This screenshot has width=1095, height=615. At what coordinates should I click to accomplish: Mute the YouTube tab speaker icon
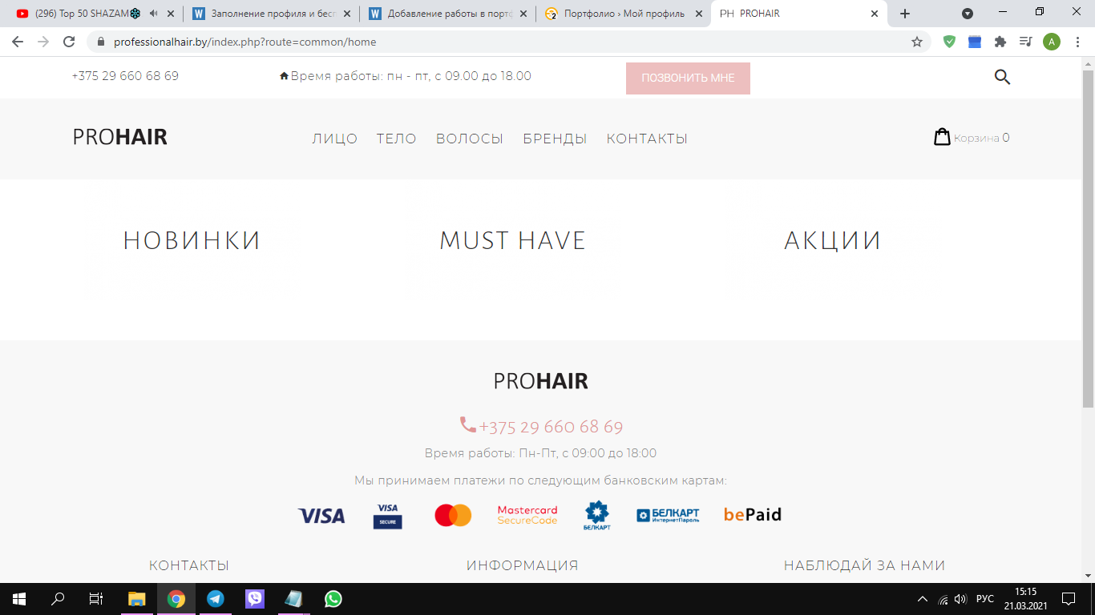click(153, 14)
